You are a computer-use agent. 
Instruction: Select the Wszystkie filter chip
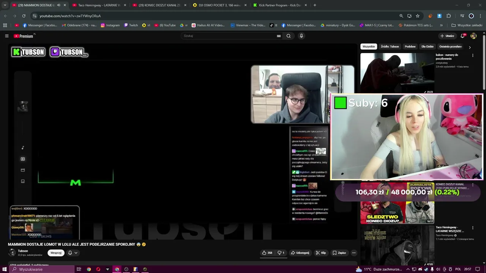[x=369, y=47]
